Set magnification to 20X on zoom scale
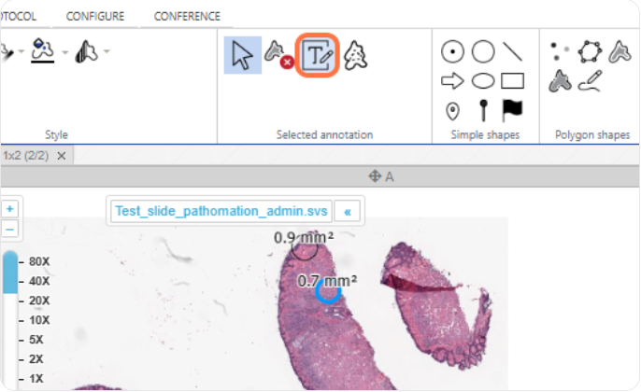Viewport: 641px width, 392px height. tap(39, 301)
